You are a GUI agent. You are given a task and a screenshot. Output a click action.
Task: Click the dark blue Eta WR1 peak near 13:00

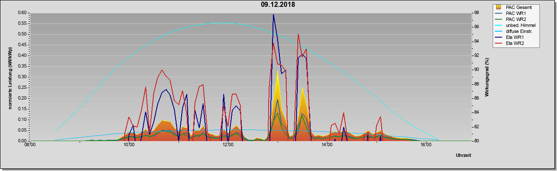tap(273, 15)
